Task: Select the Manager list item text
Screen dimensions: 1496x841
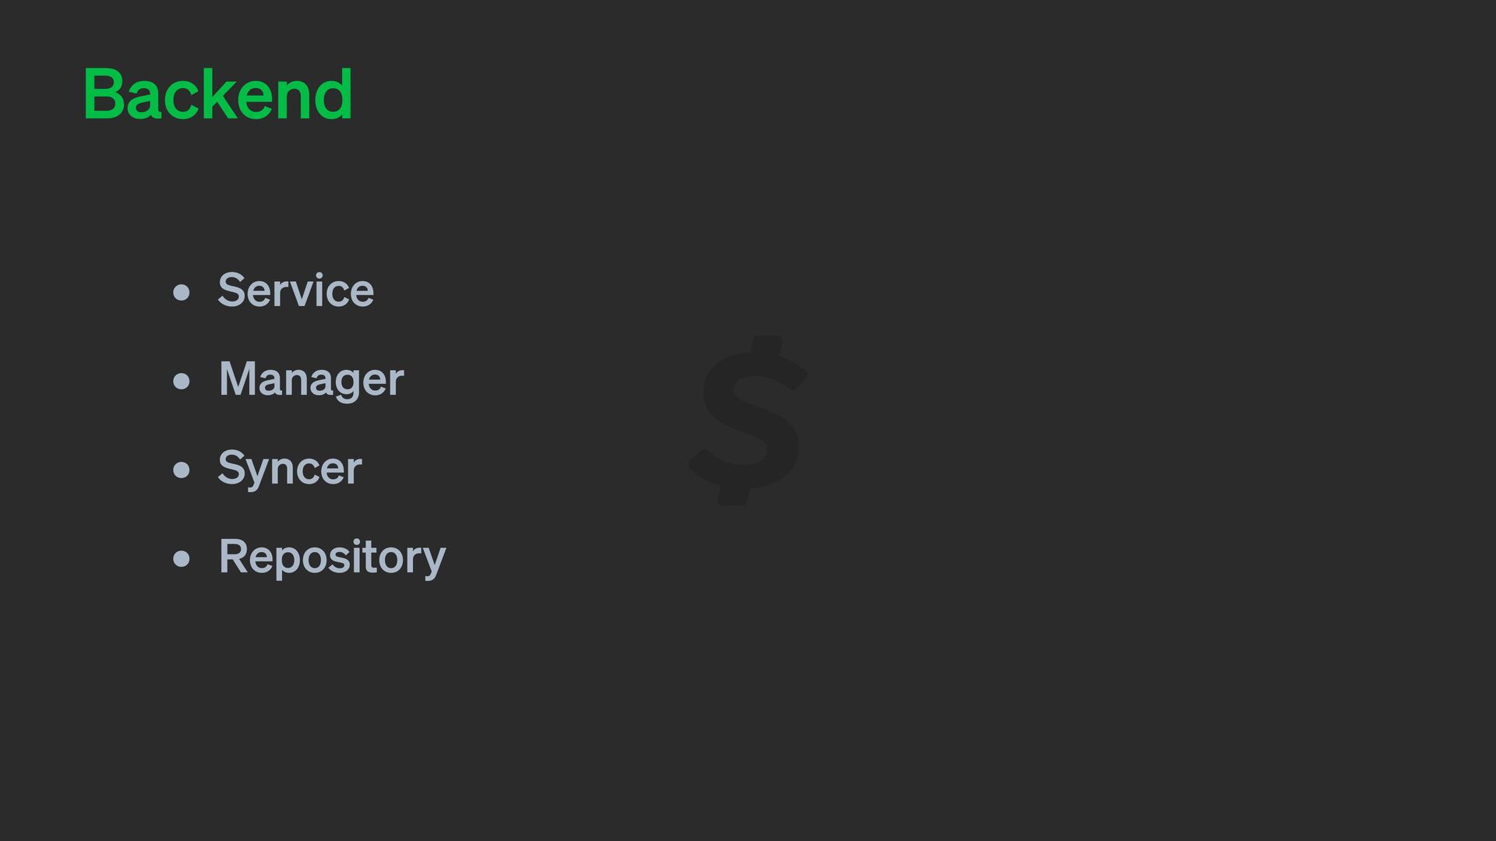Action: click(x=312, y=380)
